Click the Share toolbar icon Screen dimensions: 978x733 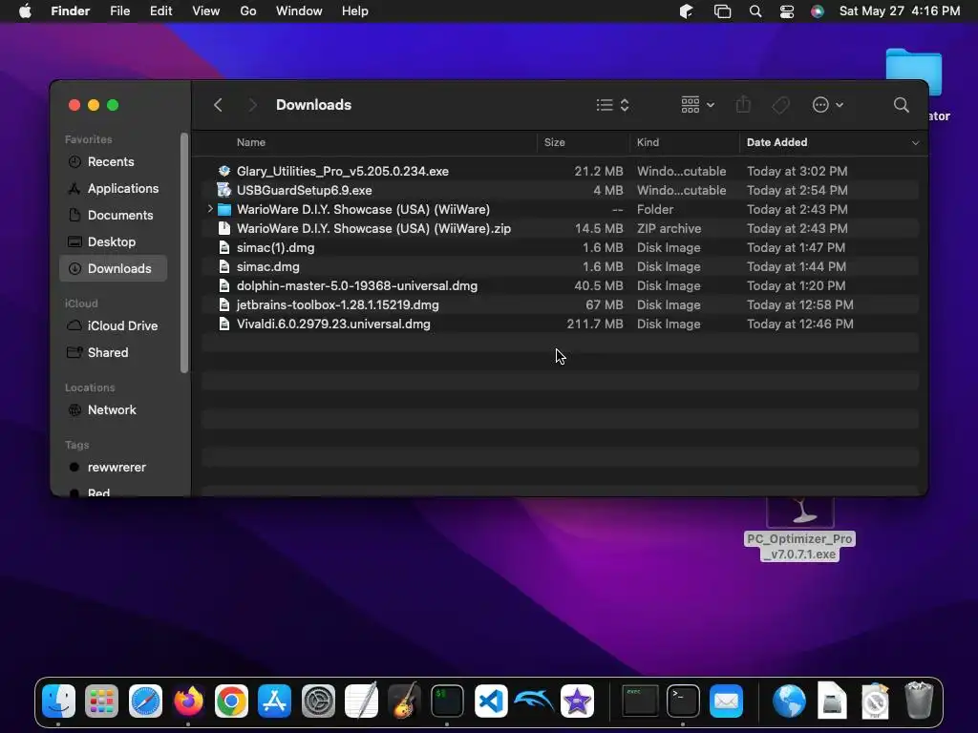coord(743,105)
